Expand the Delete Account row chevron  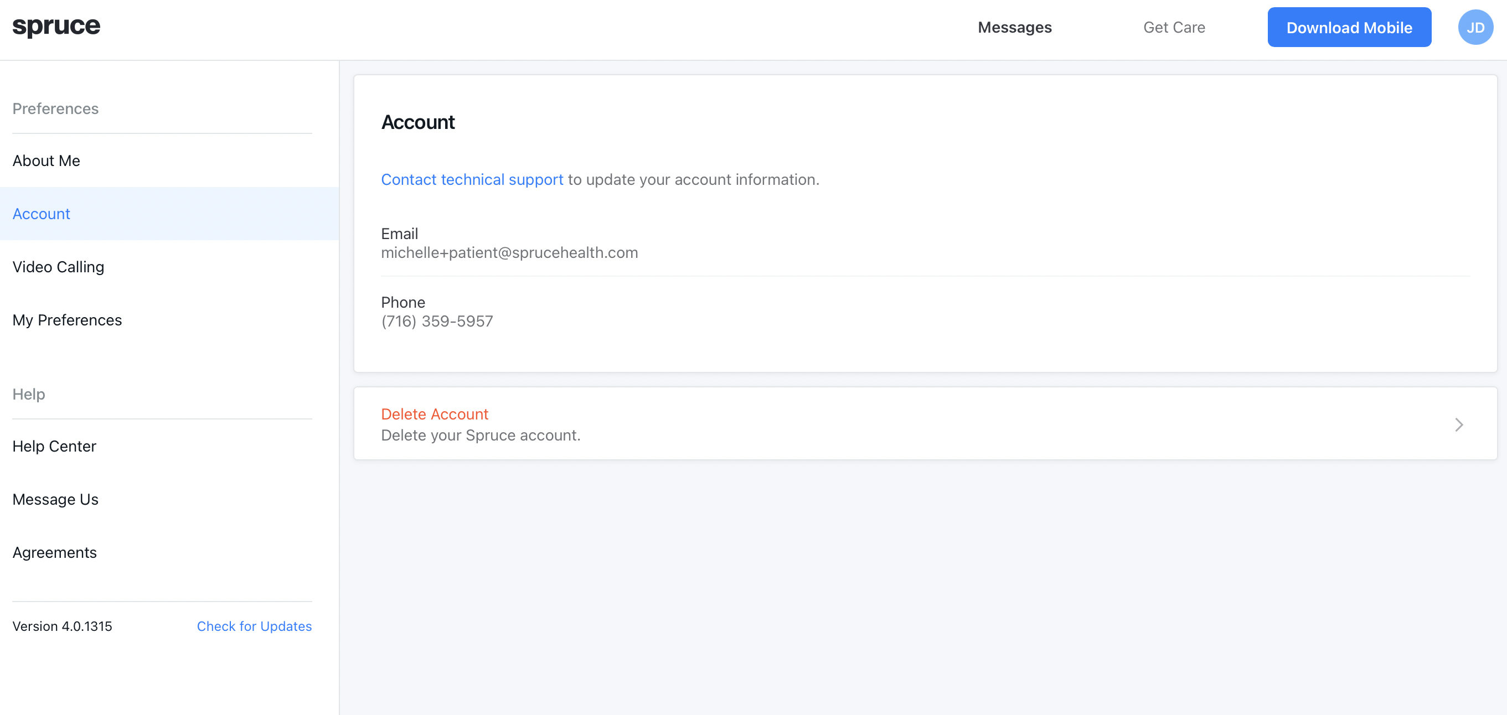coord(1458,424)
